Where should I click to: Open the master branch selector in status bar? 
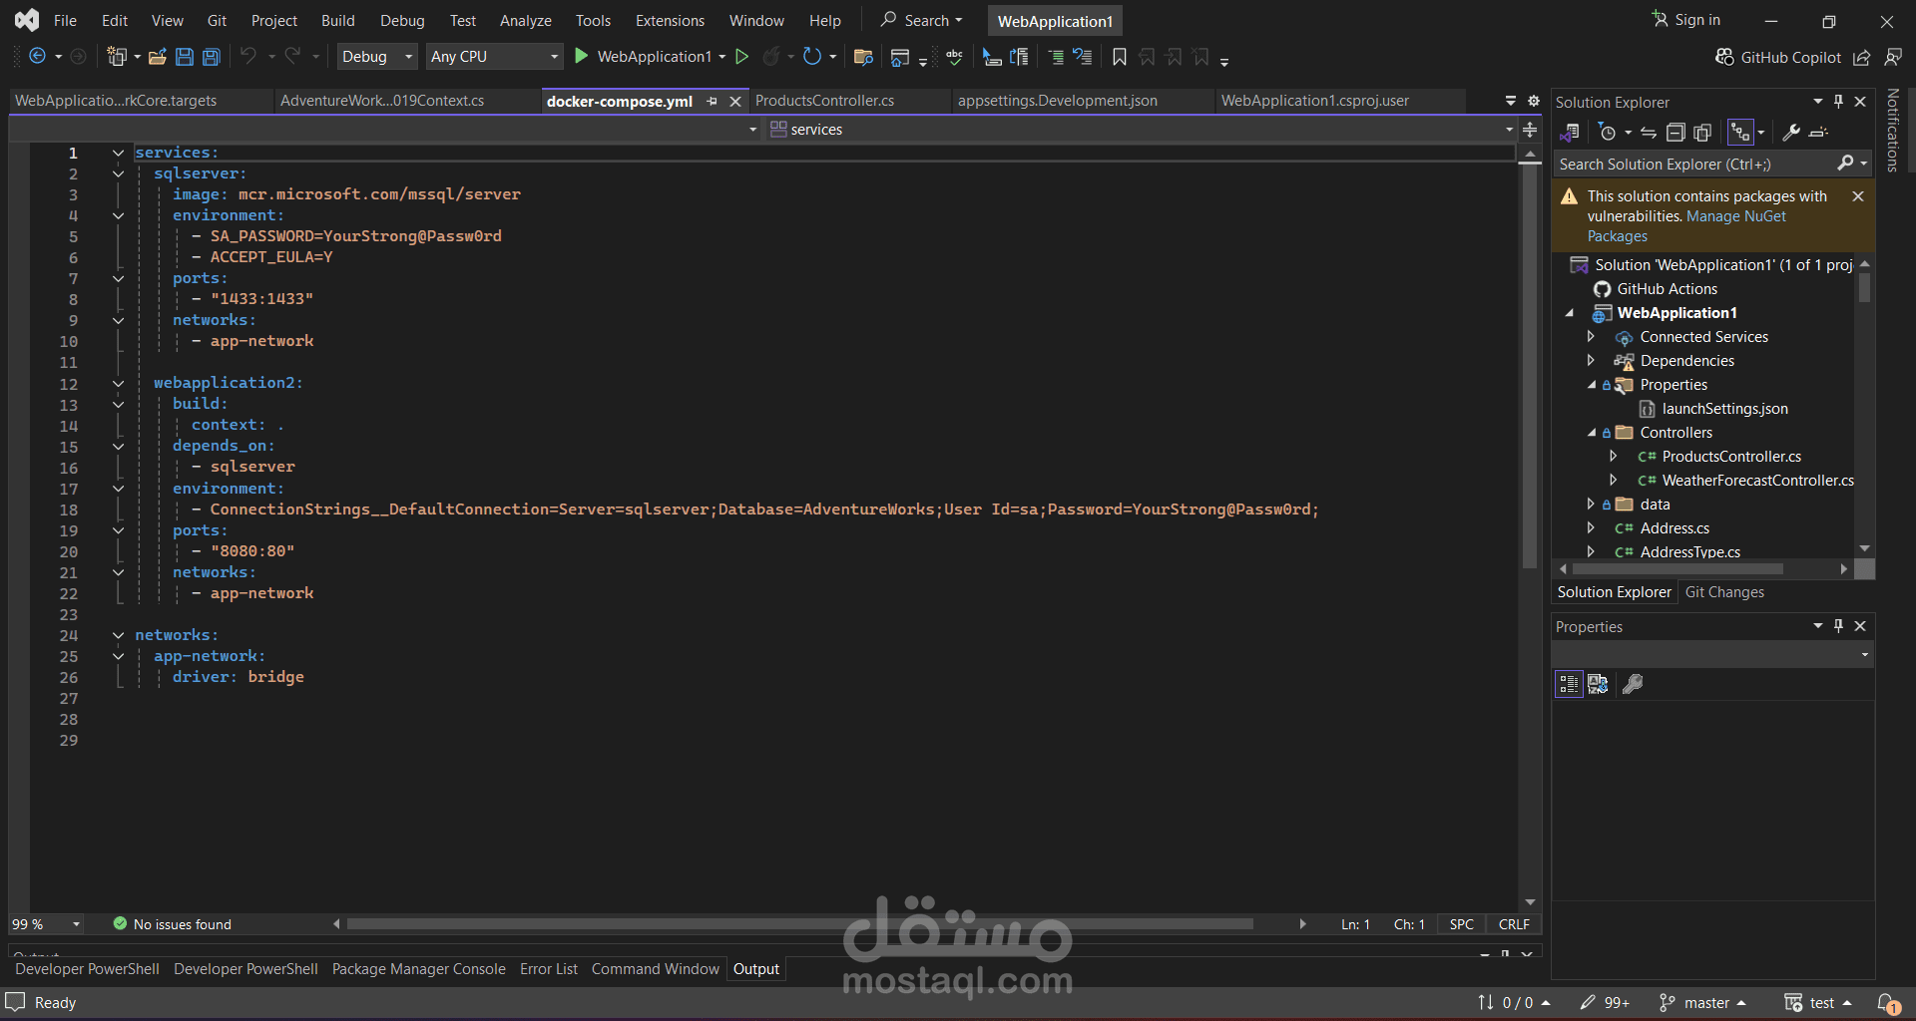coord(1702,1003)
